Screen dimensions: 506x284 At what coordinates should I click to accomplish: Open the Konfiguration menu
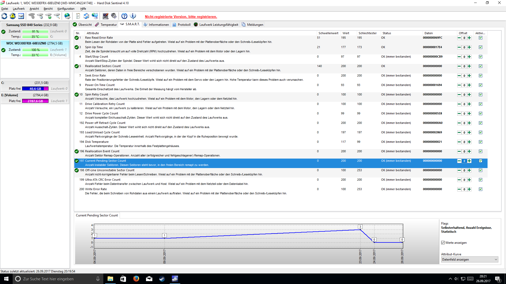point(66,9)
